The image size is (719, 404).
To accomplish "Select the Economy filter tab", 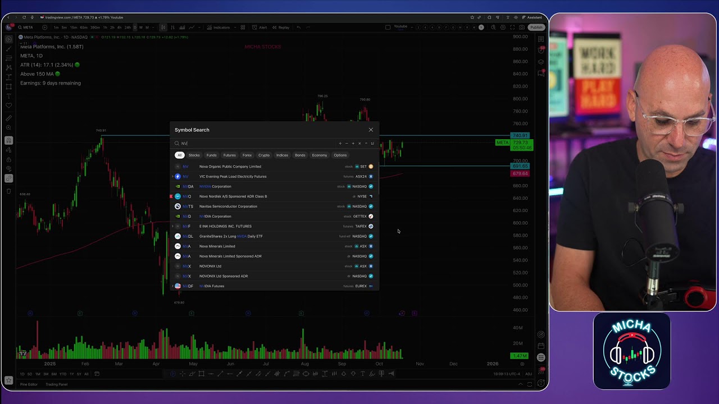I will (320, 155).
